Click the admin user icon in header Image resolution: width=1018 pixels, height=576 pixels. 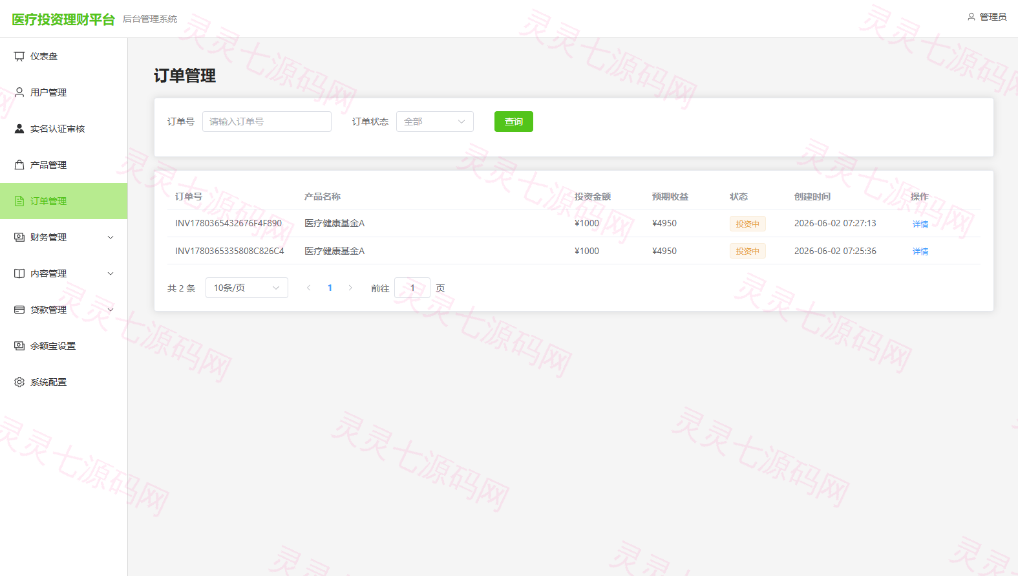(x=971, y=17)
